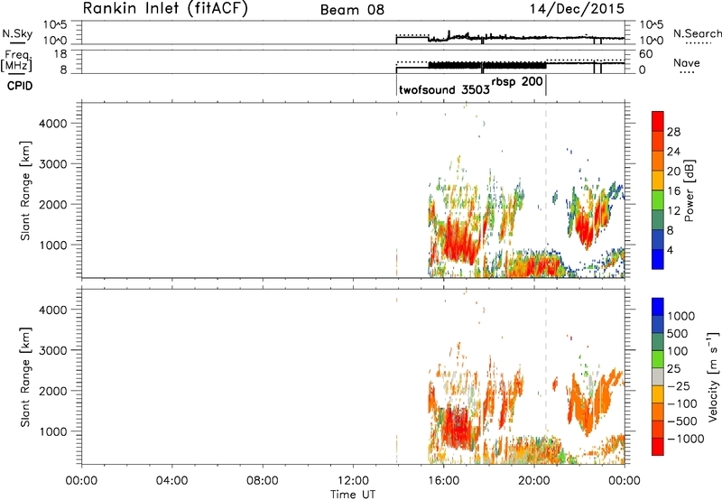722x500 pixels.
Task: Click the 'rbsp 200' CPID text
Action: 517,82
